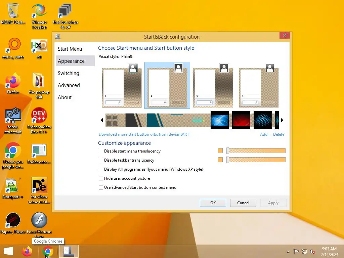Select the dark slanted start button style
The image size is (344, 258).
134,120
